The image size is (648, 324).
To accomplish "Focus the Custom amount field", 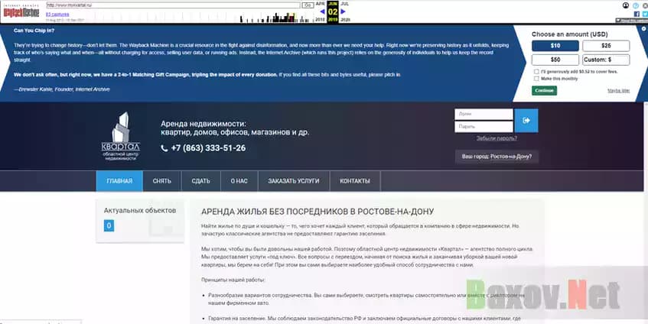I will (x=606, y=60).
